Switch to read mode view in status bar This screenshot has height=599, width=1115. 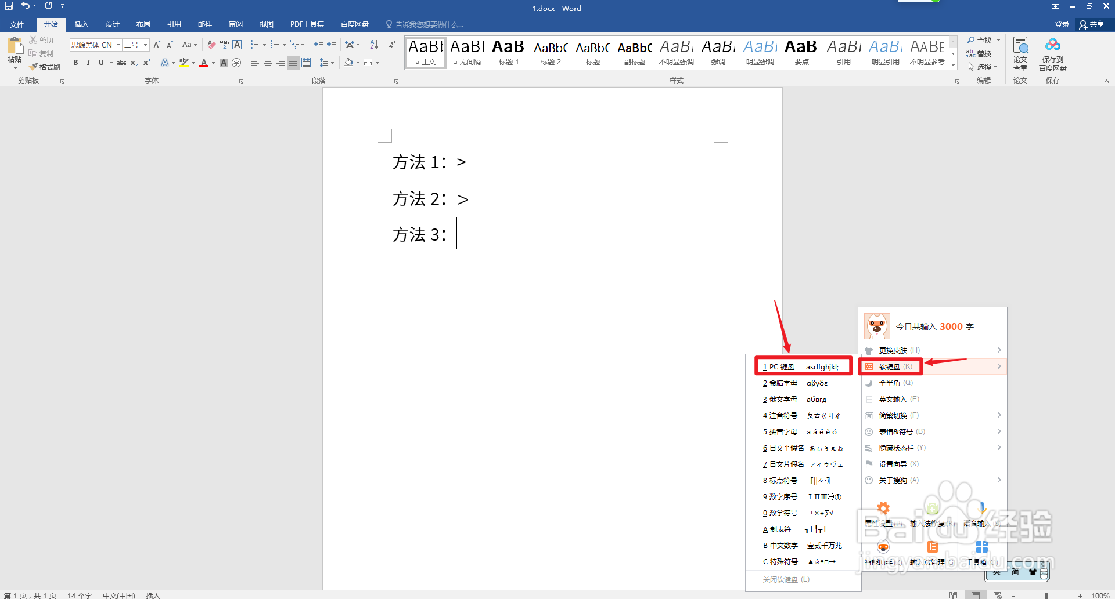coord(953,595)
